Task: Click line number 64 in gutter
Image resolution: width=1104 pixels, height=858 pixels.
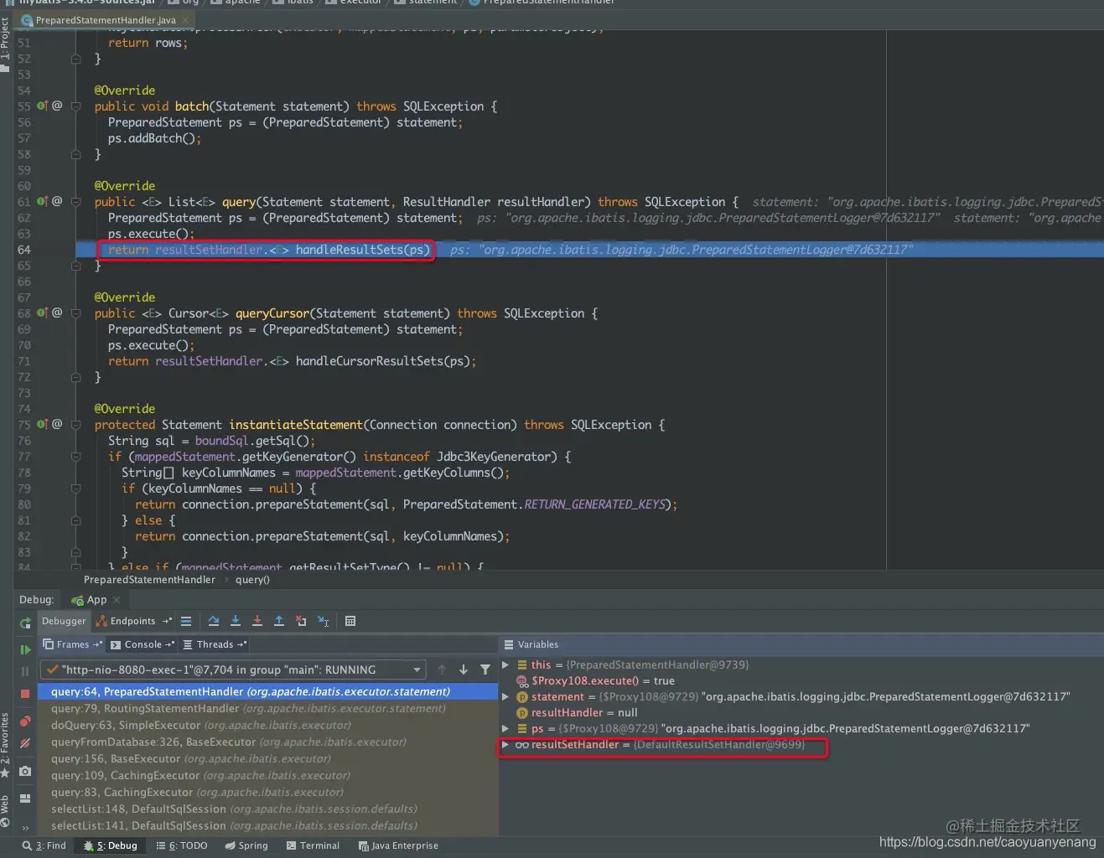Action: tap(23, 250)
